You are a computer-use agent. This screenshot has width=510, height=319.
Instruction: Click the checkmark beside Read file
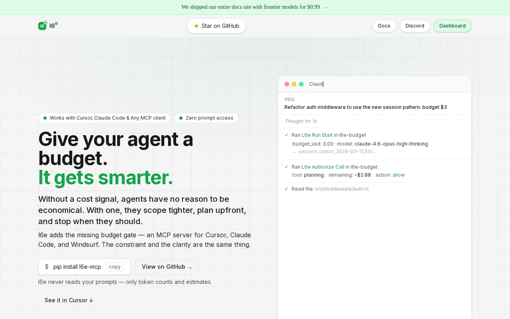286,189
